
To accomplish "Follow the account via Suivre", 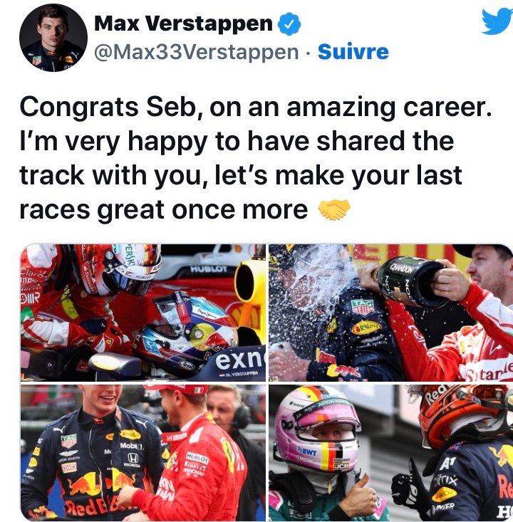I will (353, 51).
